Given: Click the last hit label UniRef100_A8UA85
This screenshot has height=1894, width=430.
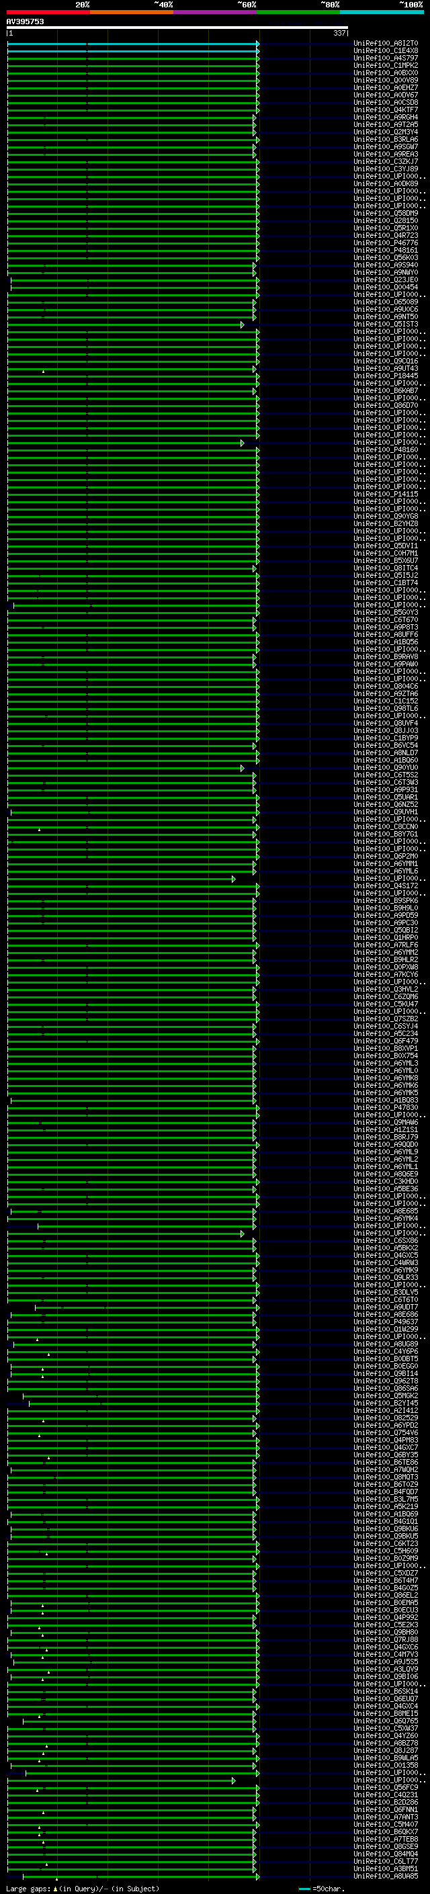Looking at the screenshot, I should pos(386,1876).
